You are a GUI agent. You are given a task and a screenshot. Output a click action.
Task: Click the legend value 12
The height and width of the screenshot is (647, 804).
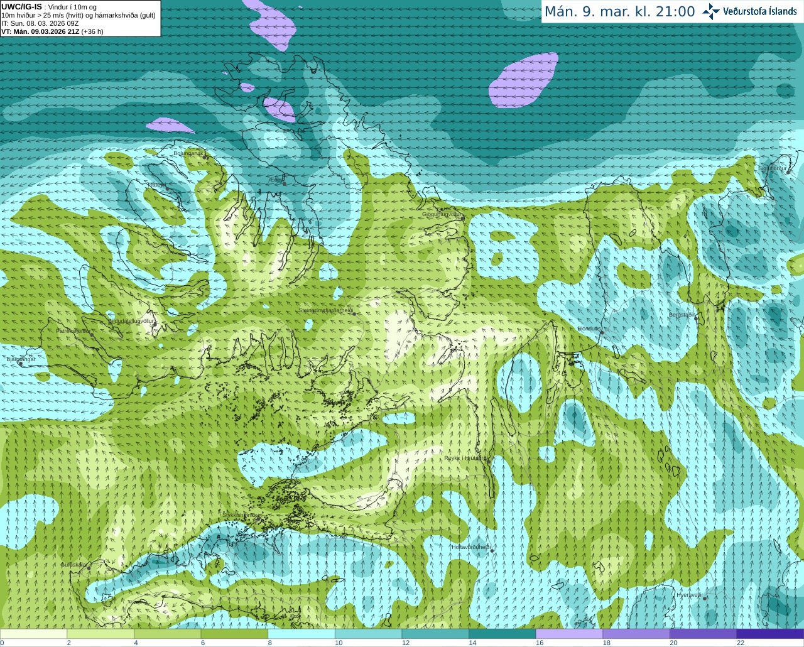coord(406,643)
